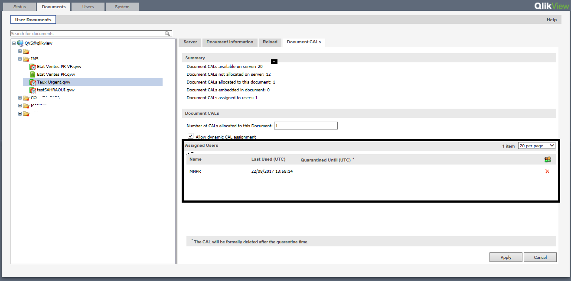The width and height of the screenshot is (571, 281).
Task: Click the 22/08/2017 13:58:14 timestamp
Action: (272, 171)
